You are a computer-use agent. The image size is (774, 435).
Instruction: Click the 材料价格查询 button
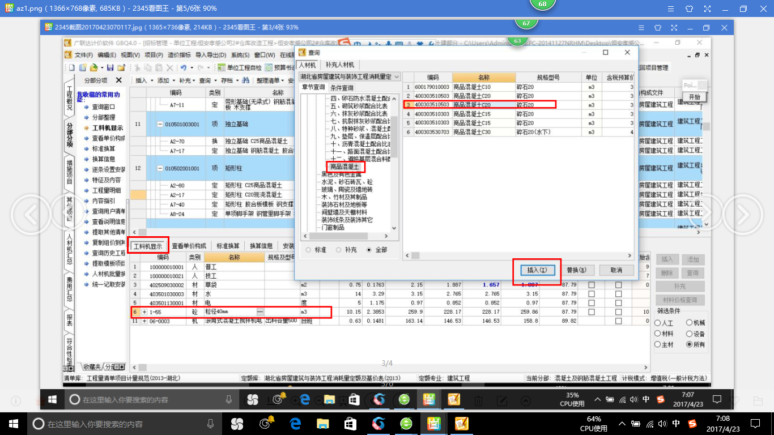click(680, 300)
